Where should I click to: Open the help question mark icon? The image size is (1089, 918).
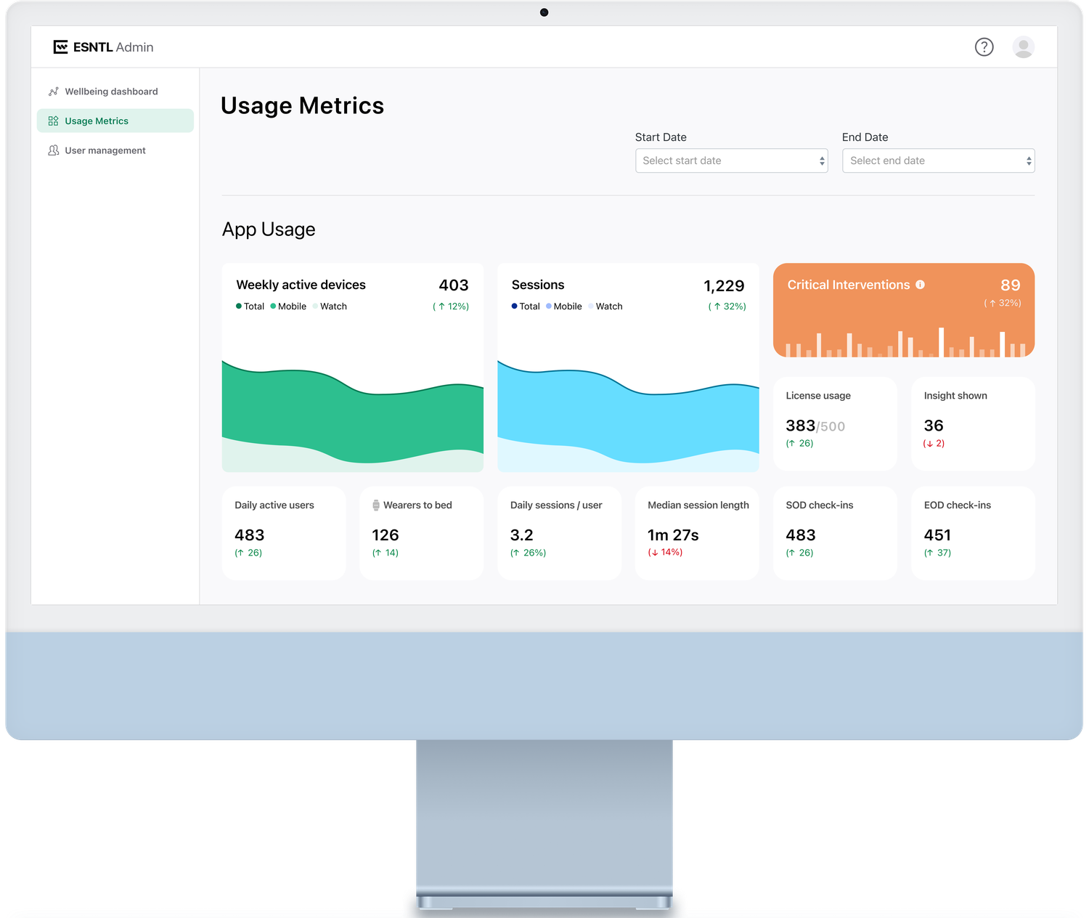point(984,47)
